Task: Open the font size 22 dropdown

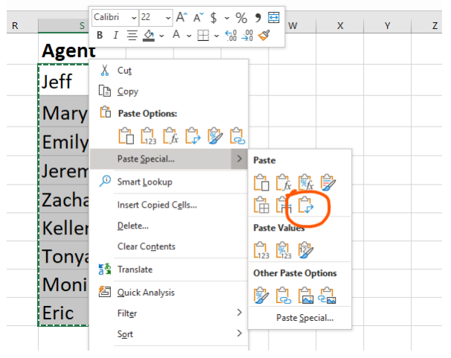Action: (x=167, y=16)
